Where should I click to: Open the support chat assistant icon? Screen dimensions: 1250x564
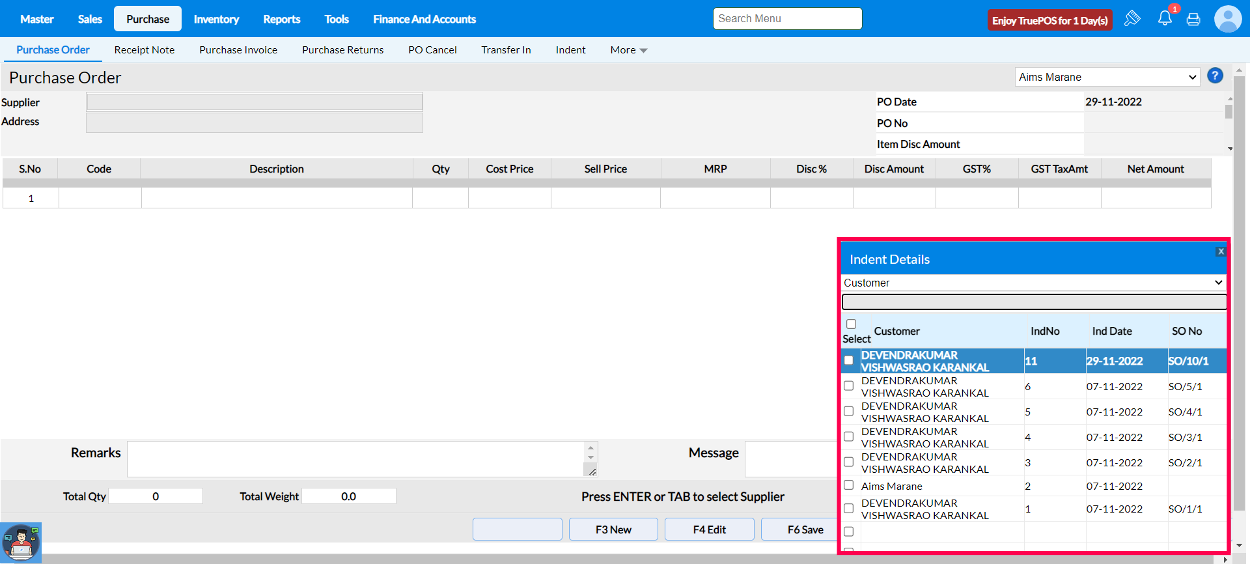21,543
